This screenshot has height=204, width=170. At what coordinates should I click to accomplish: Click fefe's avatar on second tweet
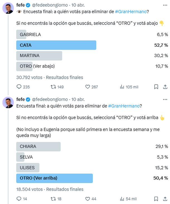[8, 103]
